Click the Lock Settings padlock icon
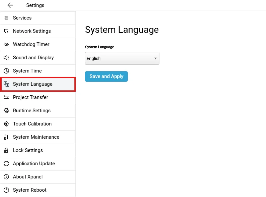 point(6,150)
